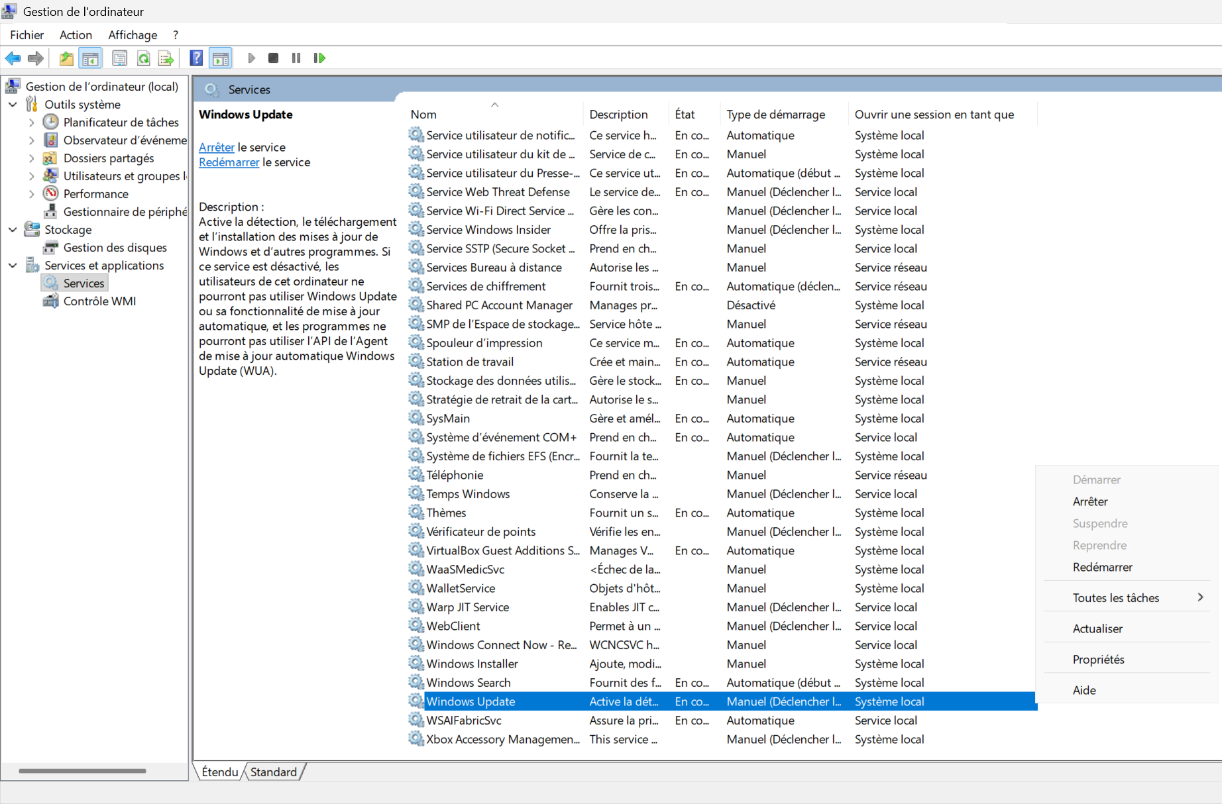Go up one level with folder icon
The image size is (1222, 804).
pos(66,58)
